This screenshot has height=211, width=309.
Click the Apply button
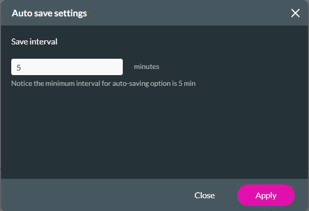[266, 195]
